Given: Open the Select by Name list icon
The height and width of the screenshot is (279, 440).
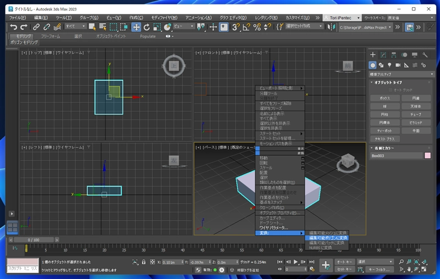Looking at the screenshot, I should pos(103,27).
